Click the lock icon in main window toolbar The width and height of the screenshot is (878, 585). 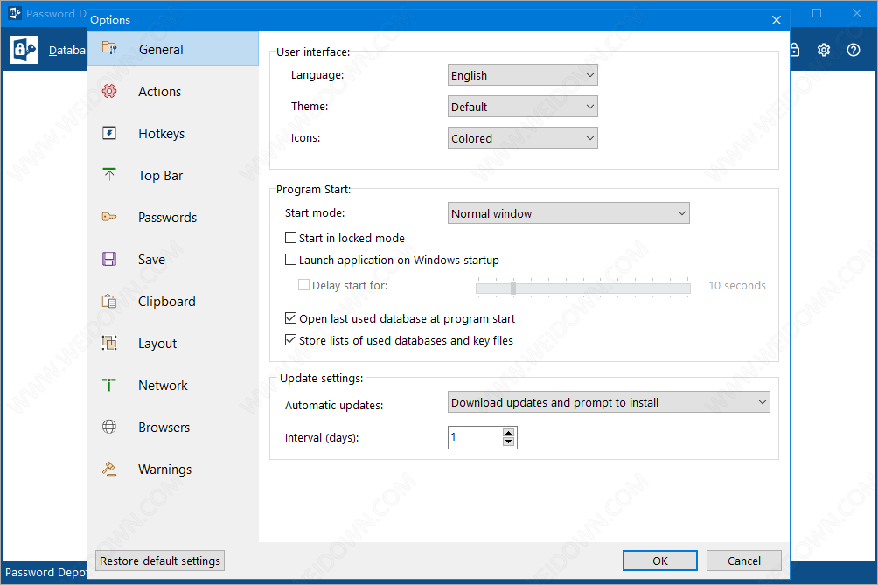(795, 50)
